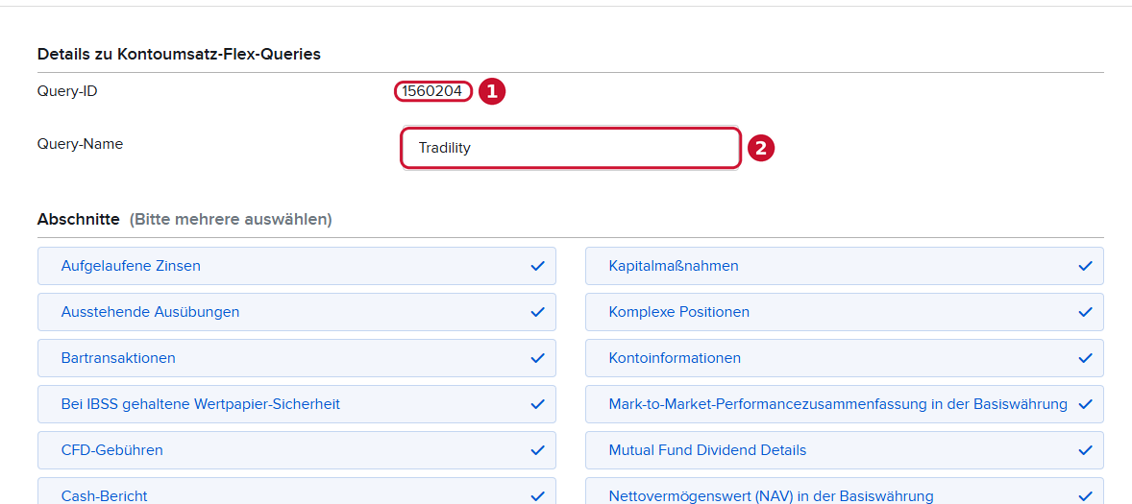Toggle Bei IBSS gehaltene Wertpapier-Sicherheit section
The image size is (1132, 504).
coord(297,404)
